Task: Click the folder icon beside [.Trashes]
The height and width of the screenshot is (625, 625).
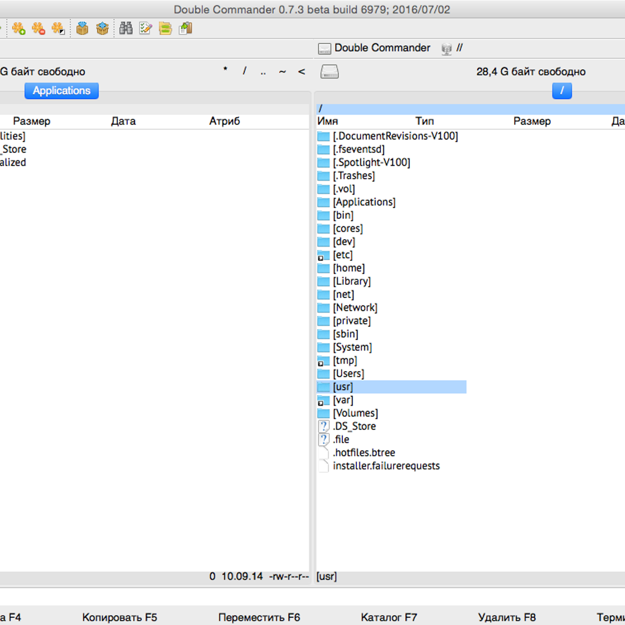Action: pyautogui.click(x=323, y=176)
